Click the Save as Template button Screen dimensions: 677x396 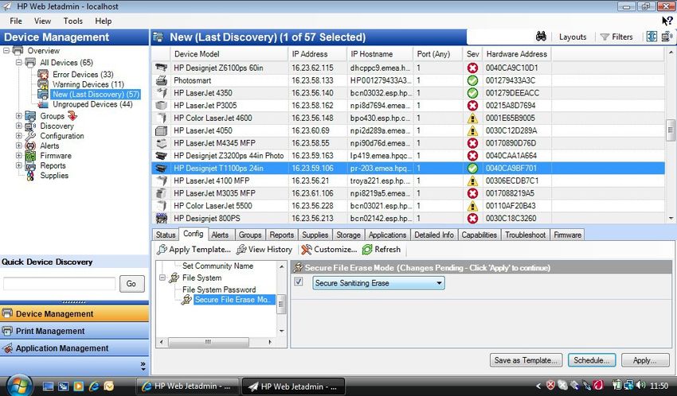click(526, 360)
